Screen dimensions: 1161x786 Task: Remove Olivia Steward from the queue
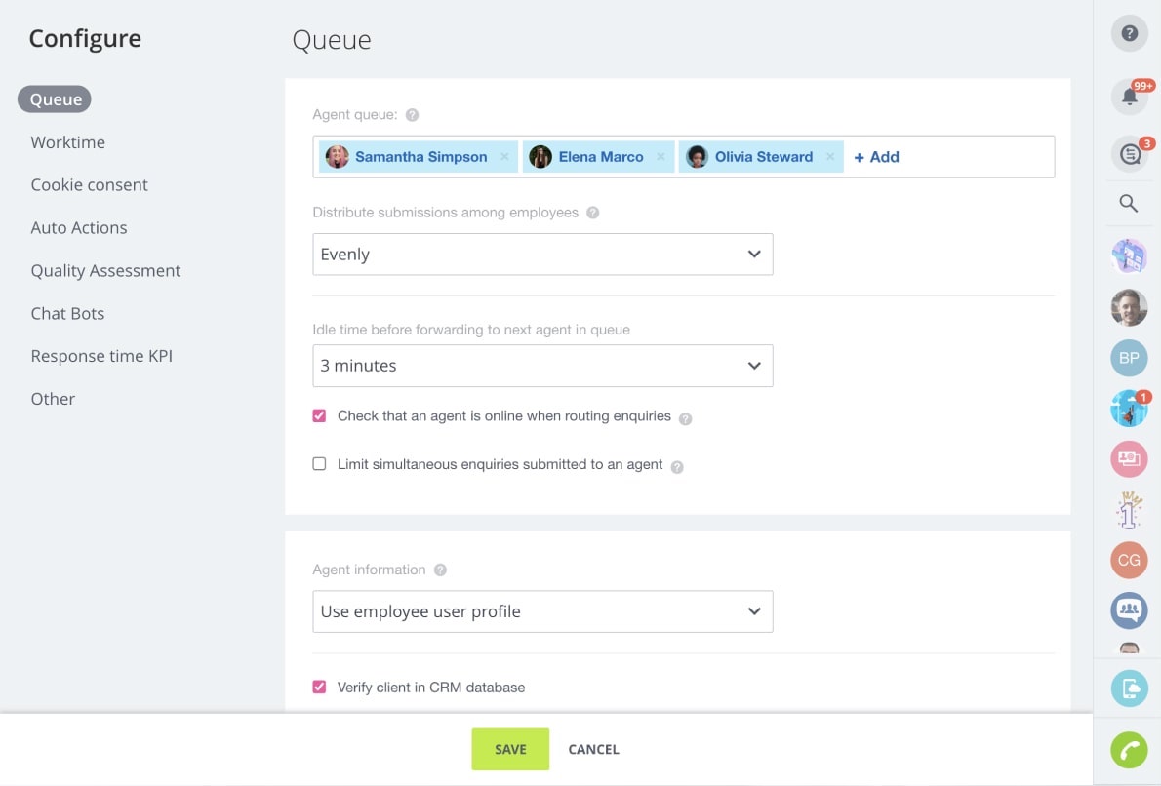point(830,157)
